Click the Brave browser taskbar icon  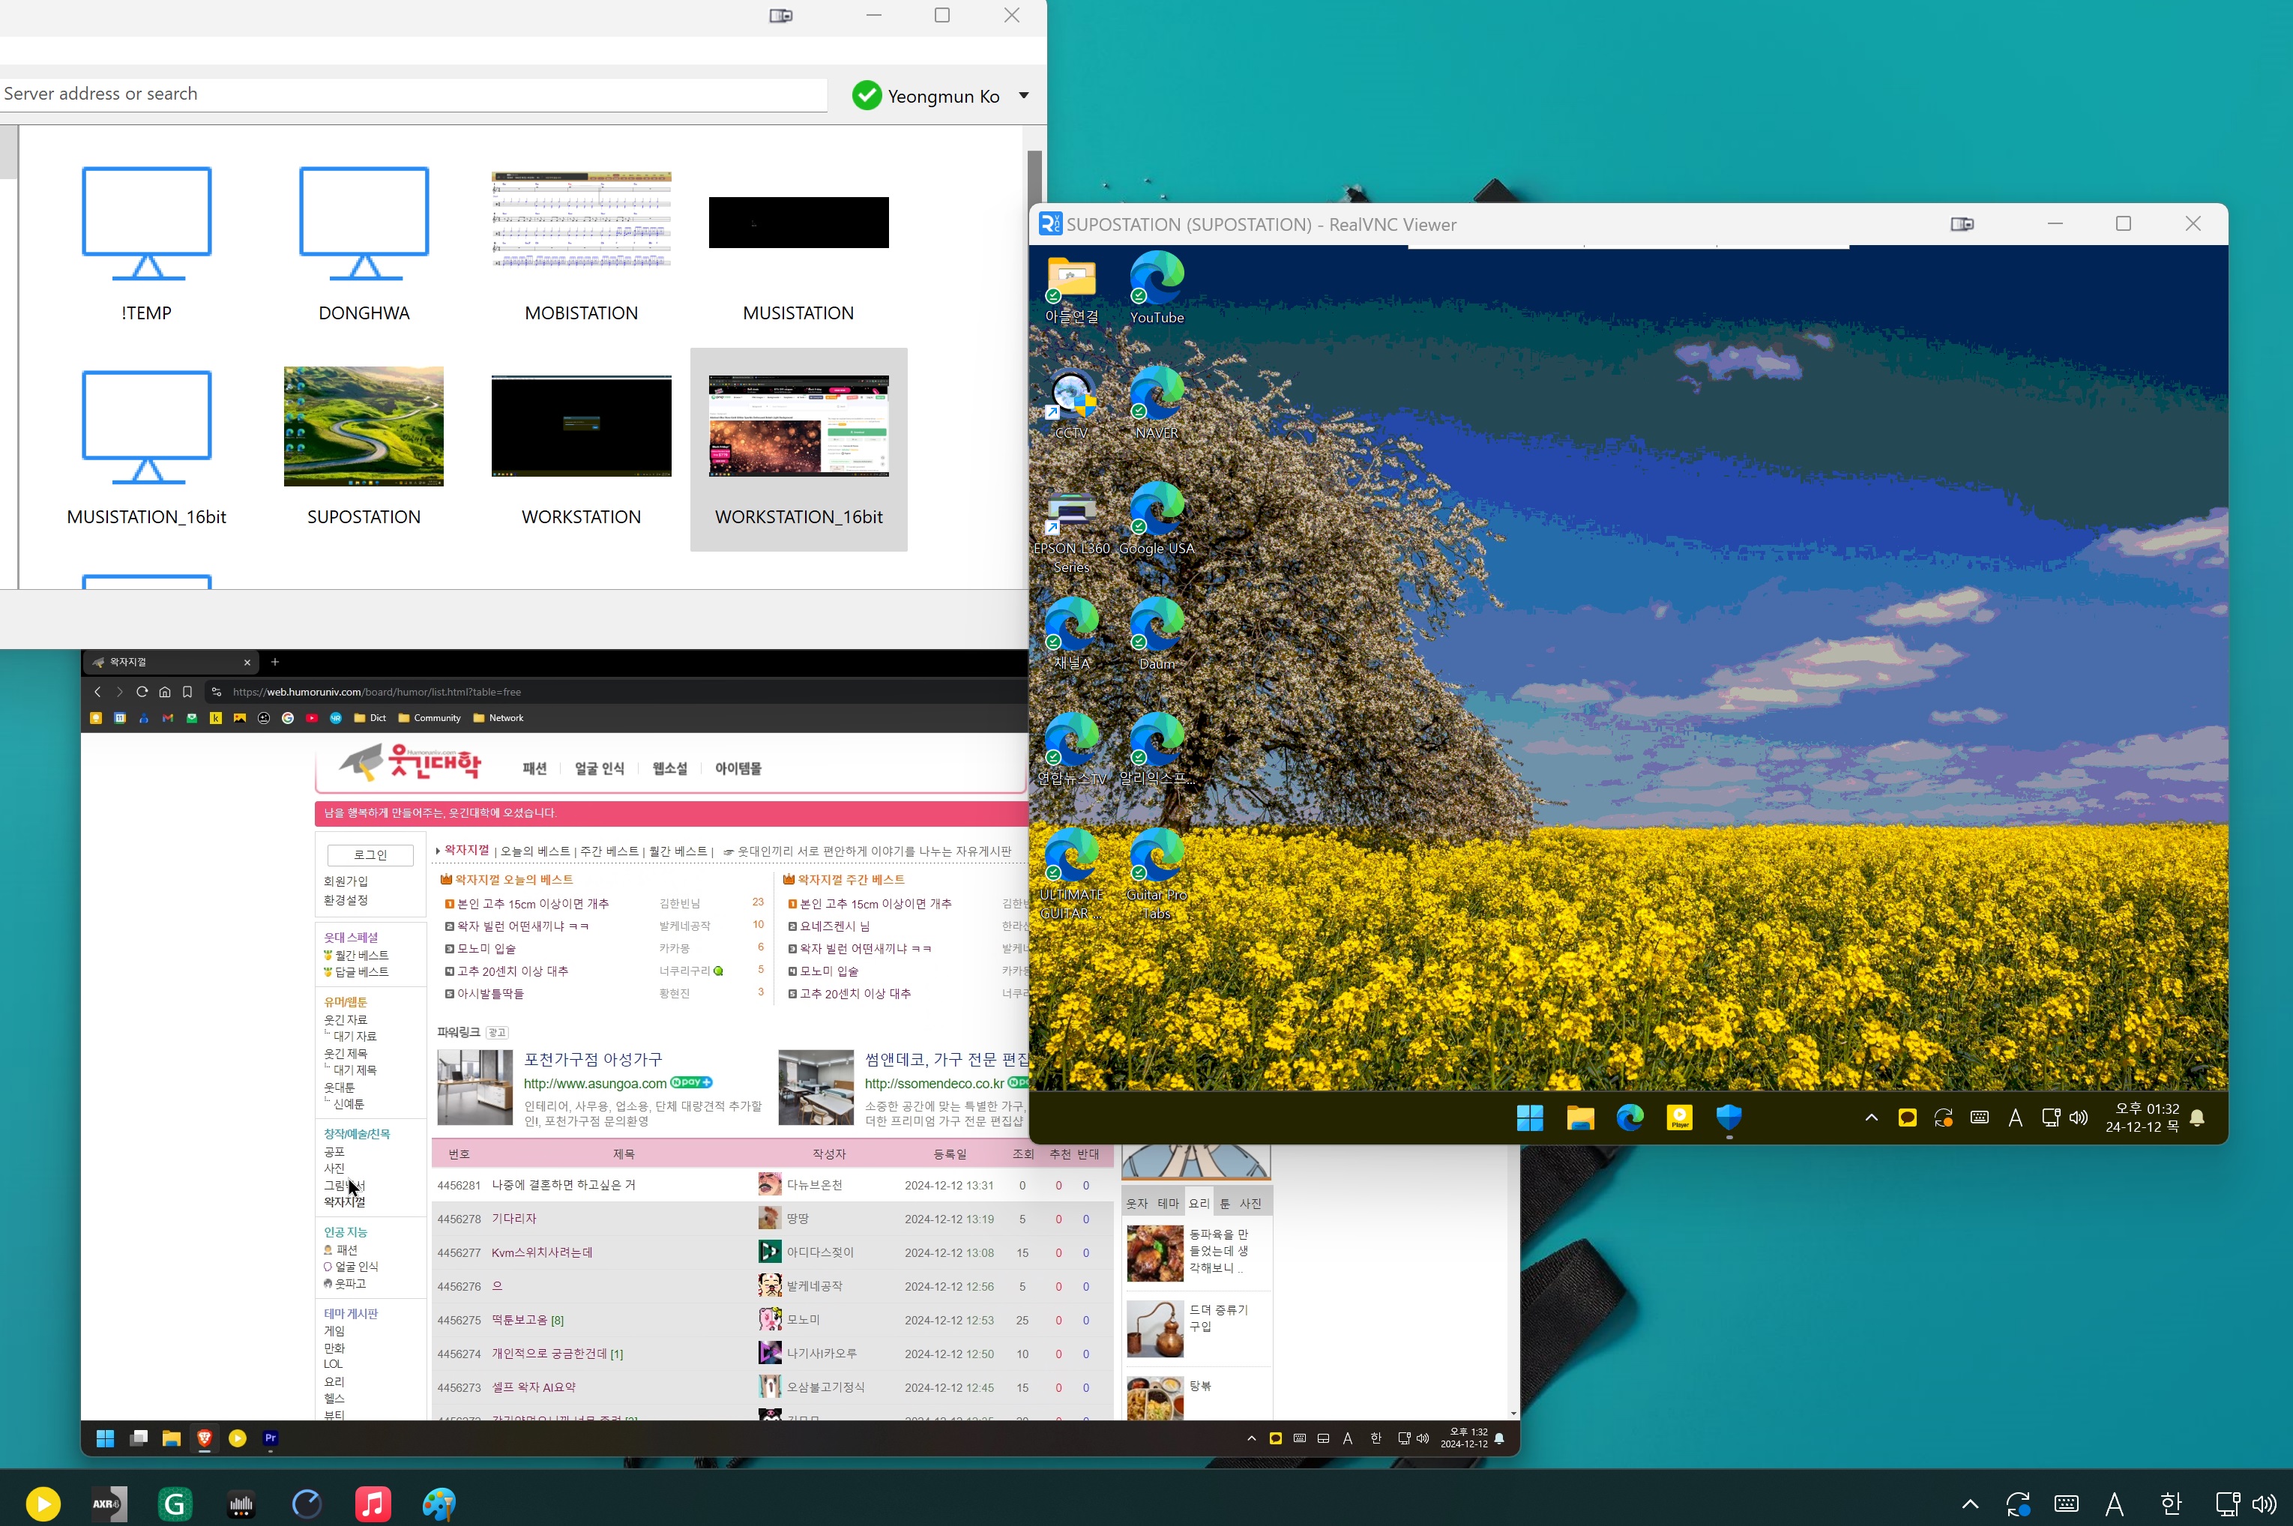pyautogui.click(x=205, y=1438)
